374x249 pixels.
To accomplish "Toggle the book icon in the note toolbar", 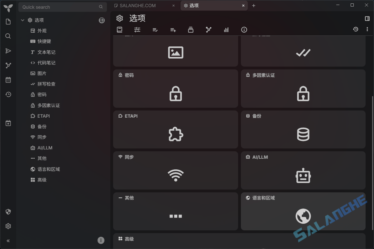I will pos(119,30).
